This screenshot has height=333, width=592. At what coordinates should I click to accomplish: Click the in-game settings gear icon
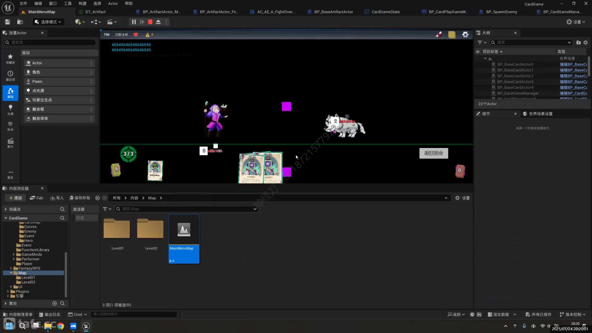[465, 35]
